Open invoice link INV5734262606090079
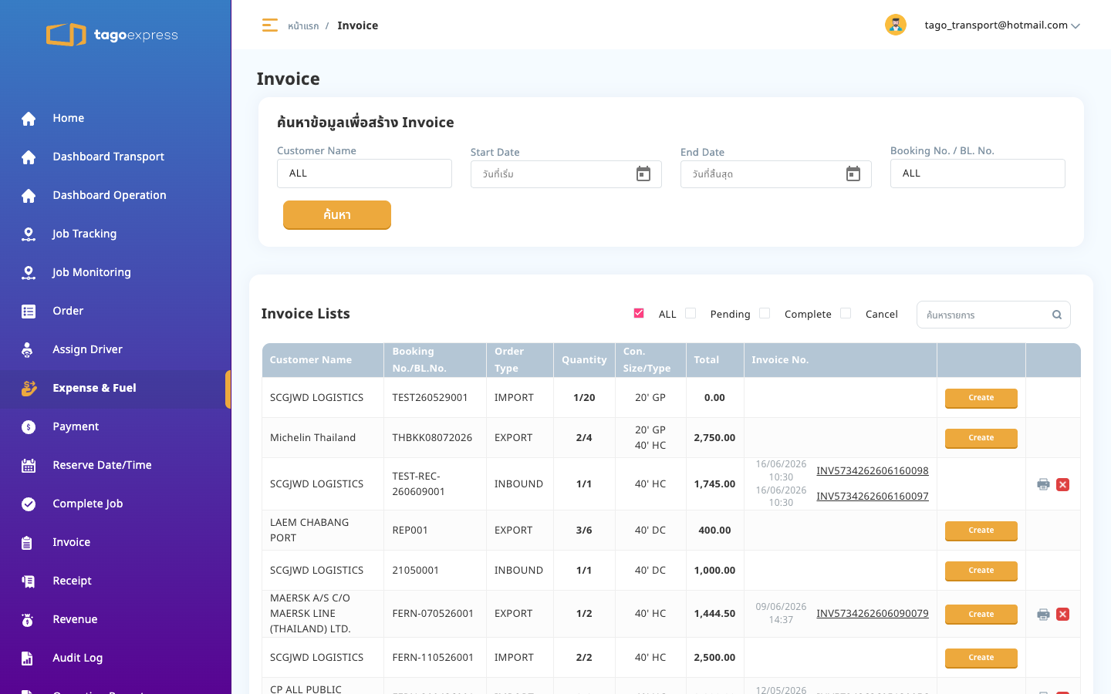This screenshot has height=694, width=1111. pyautogui.click(x=873, y=613)
